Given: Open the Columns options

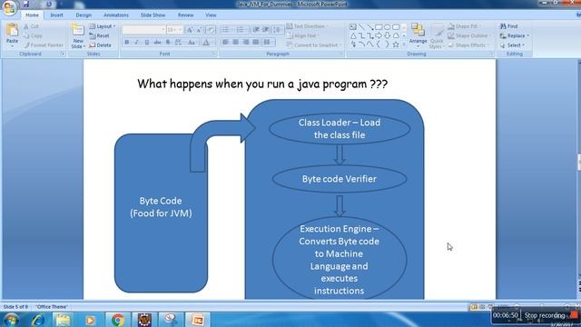Looking at the screenshot, I should coord(268,43).
